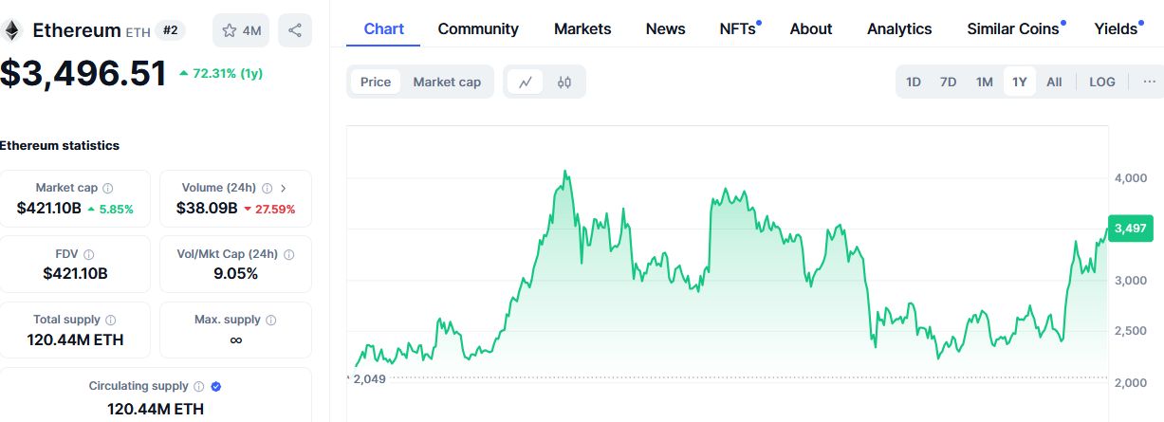Click the Ethereum diamond logo icon

[12, 30]
